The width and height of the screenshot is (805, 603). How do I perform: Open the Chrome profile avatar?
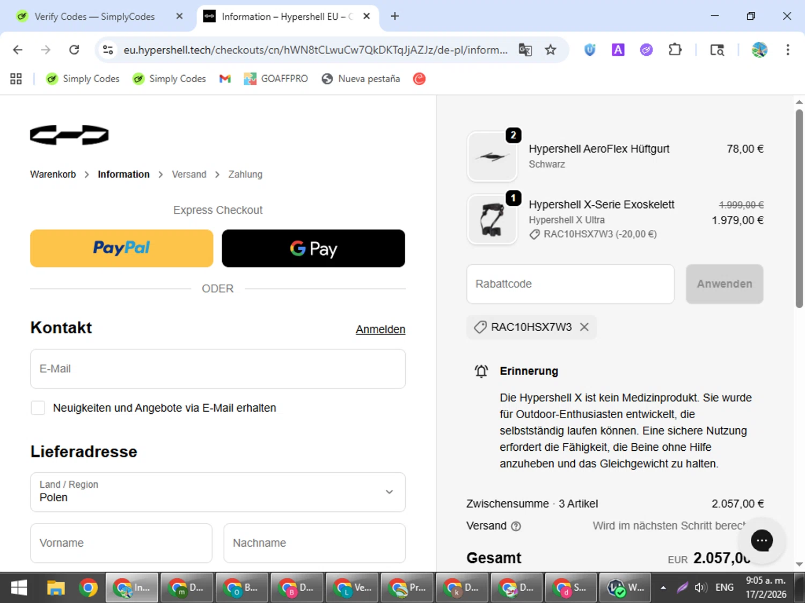759,50
